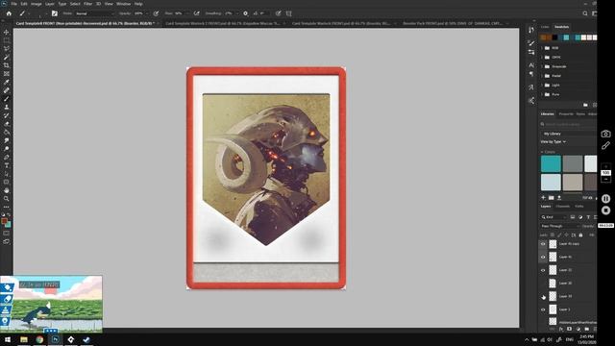Open Chrome from the taskbar
The image size is (615, 346).
[39, 339]
